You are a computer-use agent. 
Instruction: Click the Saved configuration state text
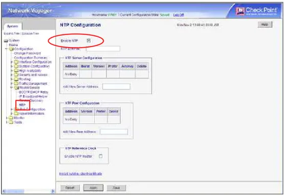point(165,15)
